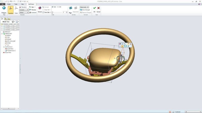Image resolution: width=202 pixels, height=113 pixels.
Task: Select the Extrude tool
Action: coord(40,10)
